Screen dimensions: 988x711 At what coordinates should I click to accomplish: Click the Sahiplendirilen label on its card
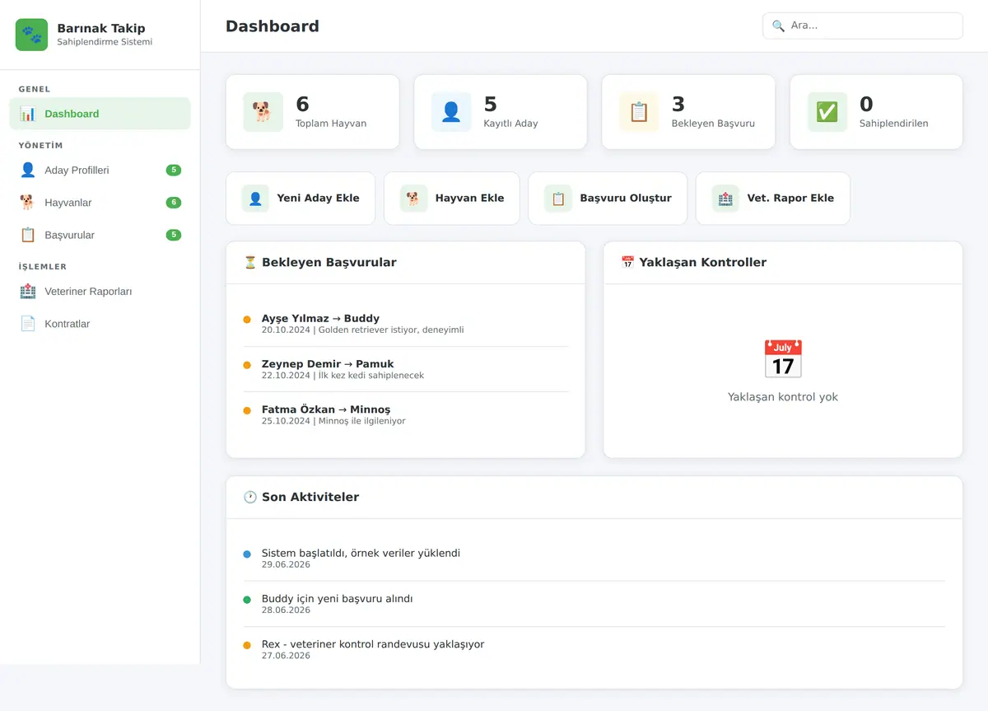(x=894, y=124)
